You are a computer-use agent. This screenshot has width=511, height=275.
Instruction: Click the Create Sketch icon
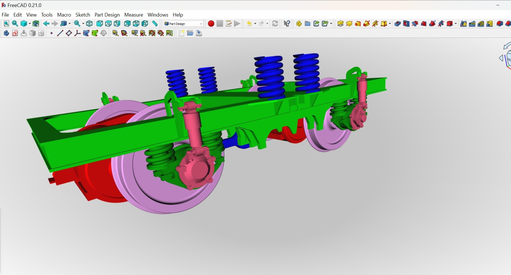[15, 33]
